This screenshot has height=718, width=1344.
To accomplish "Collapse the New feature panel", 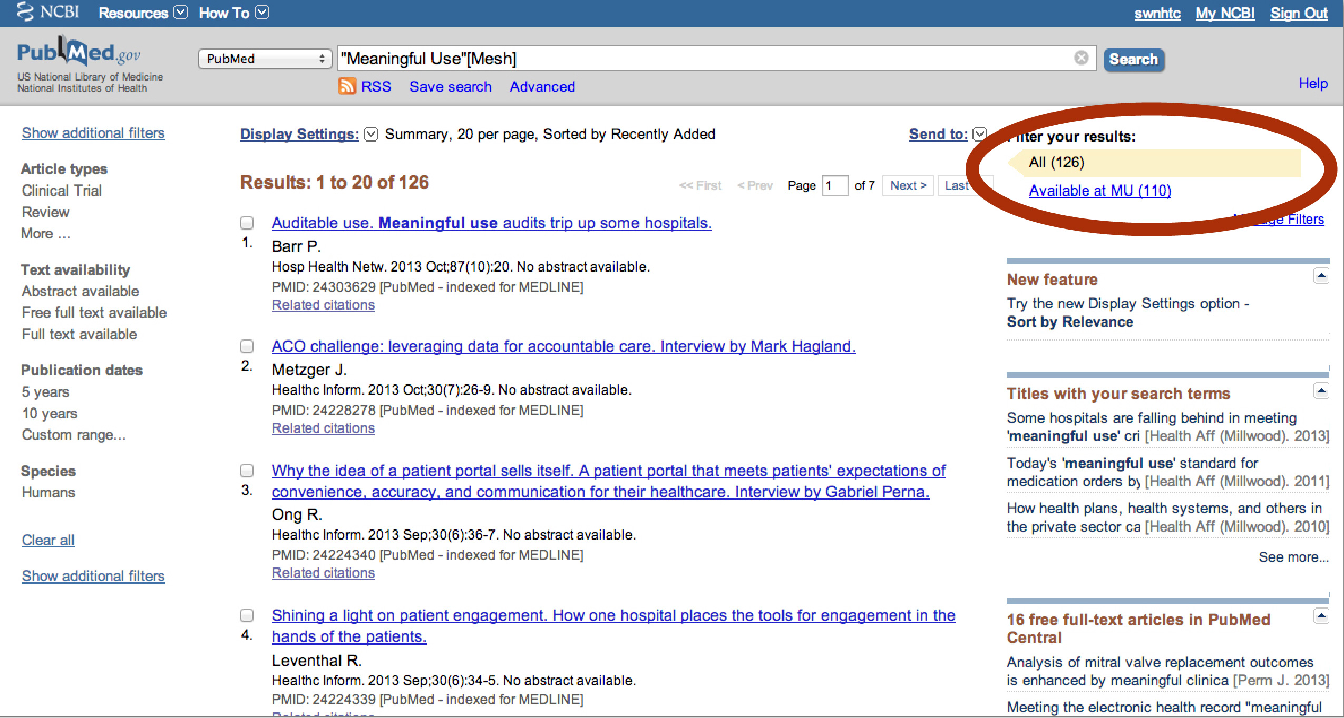I will click(x=1321, y=275).
